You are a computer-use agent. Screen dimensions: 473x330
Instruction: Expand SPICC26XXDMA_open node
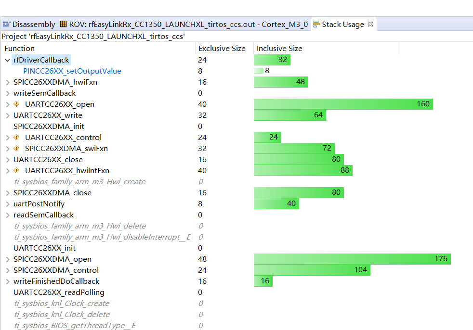[x=8, y=259]
